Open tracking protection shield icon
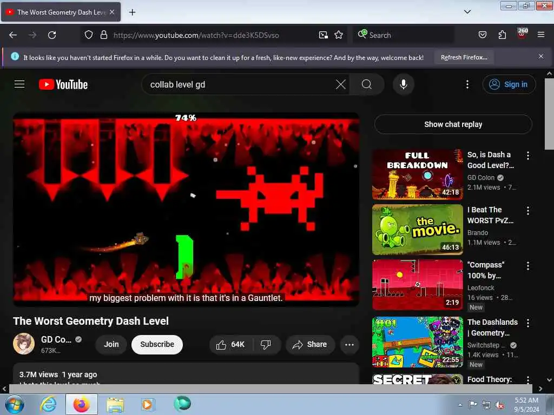554x415 pixels. coord(89,35)
